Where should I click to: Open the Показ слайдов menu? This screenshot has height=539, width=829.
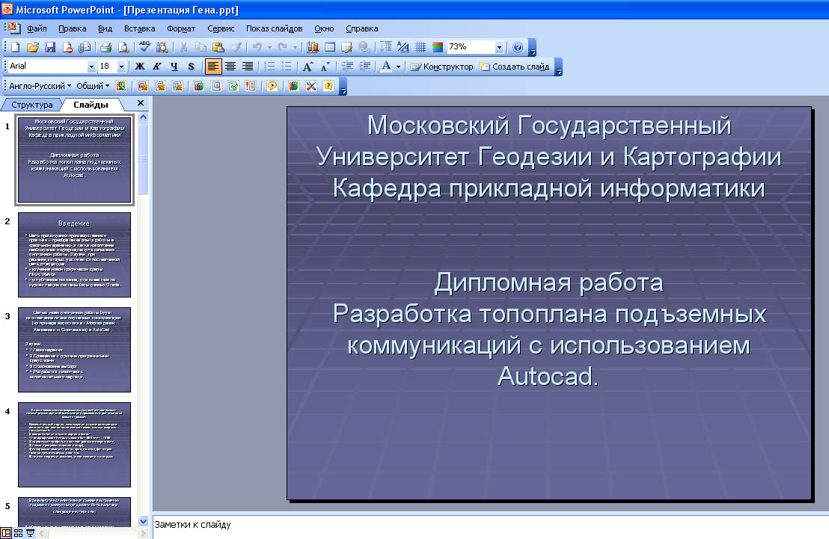[274, 28]
